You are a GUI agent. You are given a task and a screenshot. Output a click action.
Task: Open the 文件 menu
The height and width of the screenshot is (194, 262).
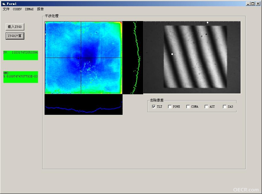(x=6, y=9)
